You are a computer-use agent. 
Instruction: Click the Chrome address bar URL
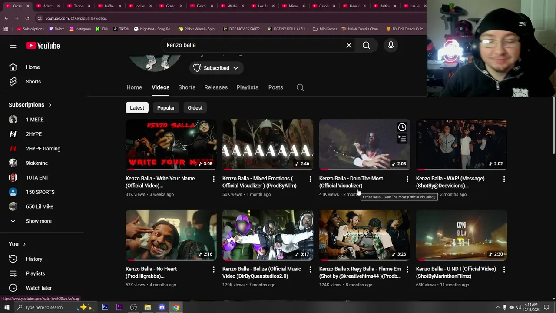(x=76, y=18)
